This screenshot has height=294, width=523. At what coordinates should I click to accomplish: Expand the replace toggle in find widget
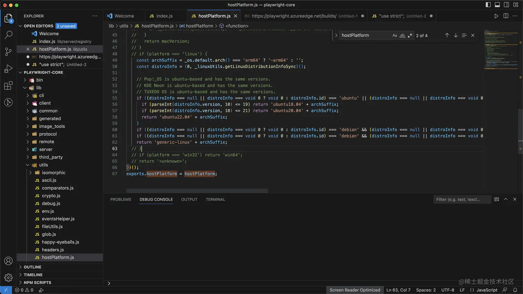pyautogui.click(x=336, y=35)
